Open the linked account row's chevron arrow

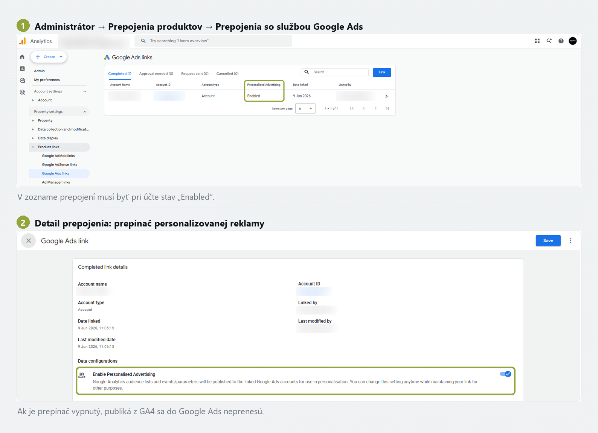(x=386, y=96)
